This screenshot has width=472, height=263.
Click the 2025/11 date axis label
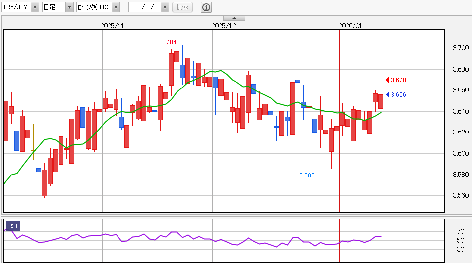coord(112,26)
